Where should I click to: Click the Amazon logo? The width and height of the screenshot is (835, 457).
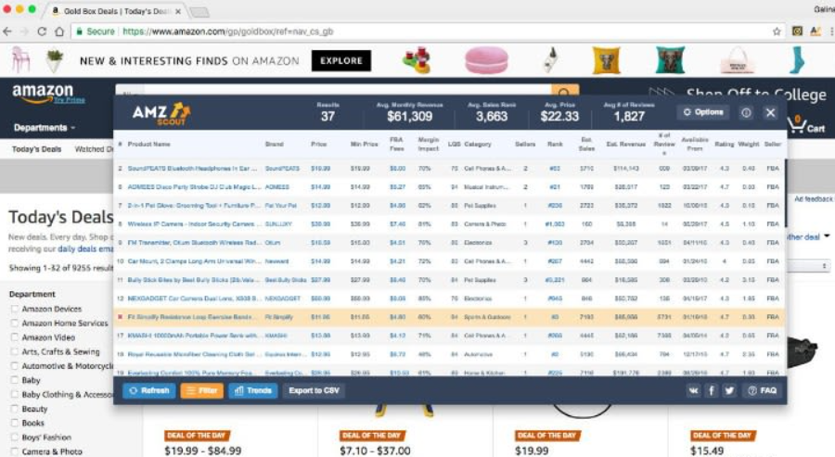(x=43, y=93)
